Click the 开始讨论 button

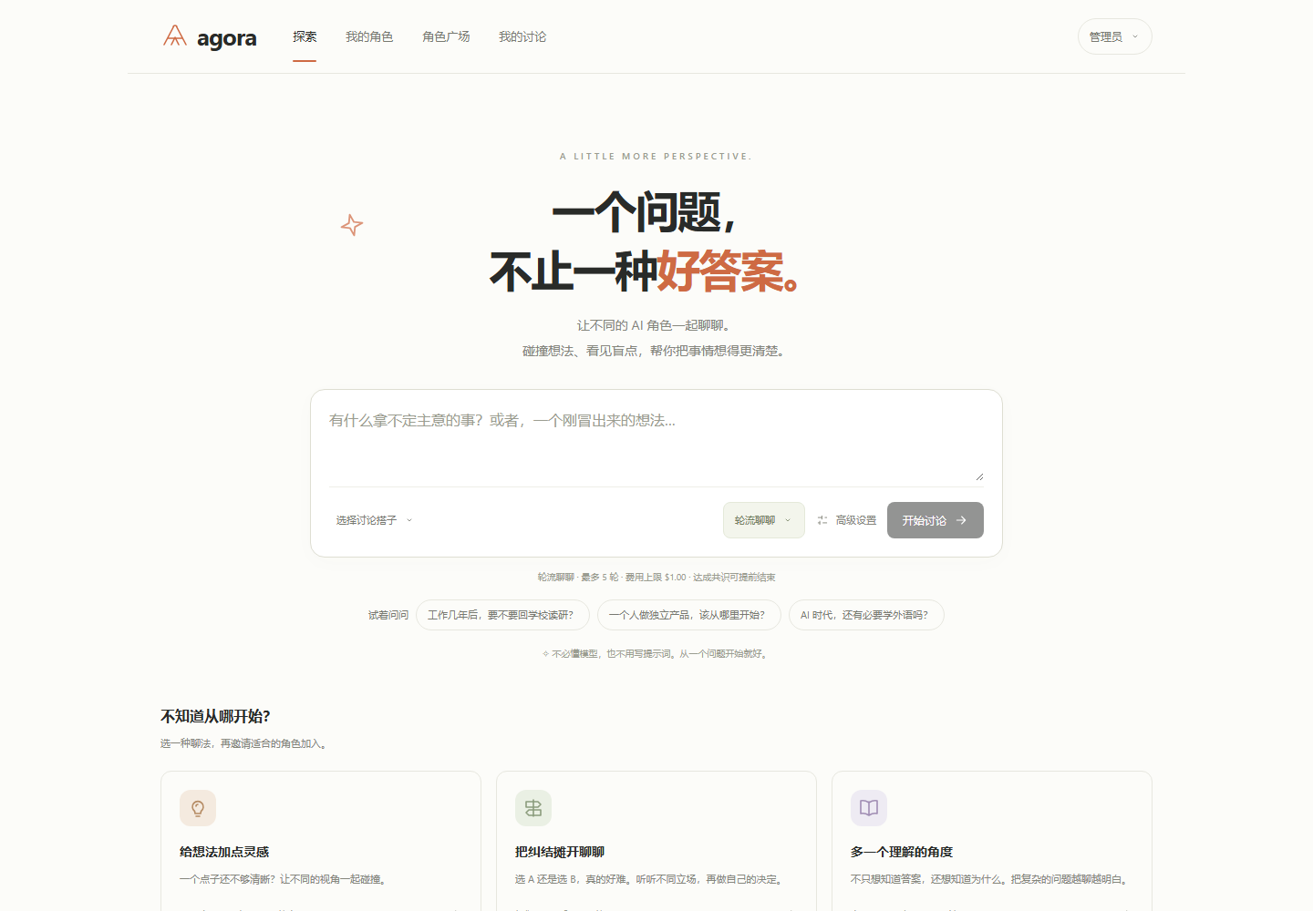coord(935,520)
